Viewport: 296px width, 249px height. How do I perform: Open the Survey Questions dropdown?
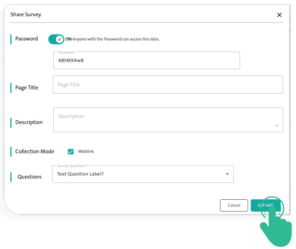tap(142, 174)
